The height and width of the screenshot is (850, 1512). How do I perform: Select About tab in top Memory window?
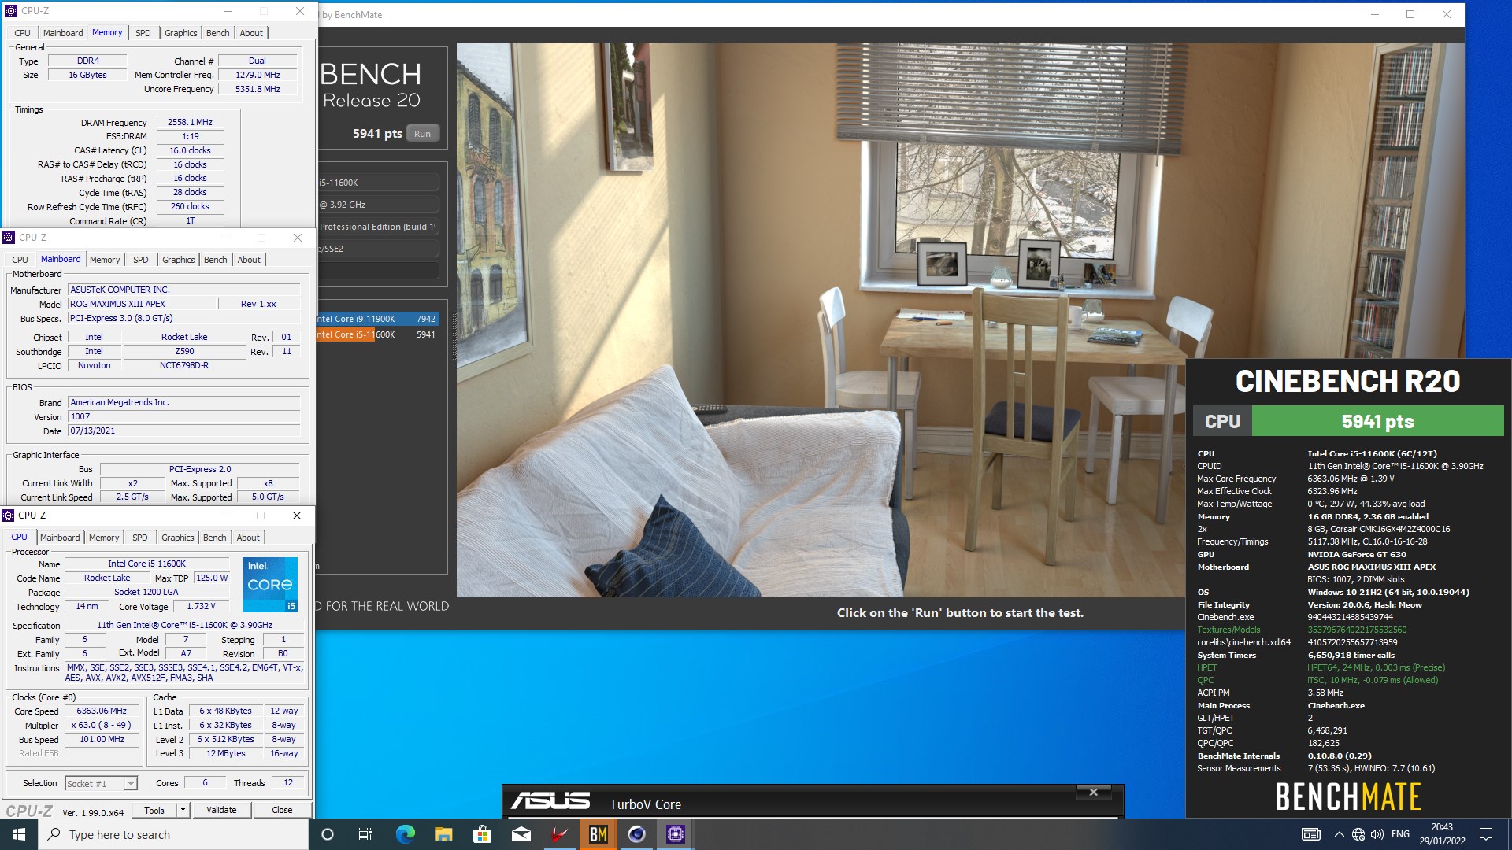[x=251, y=33]
